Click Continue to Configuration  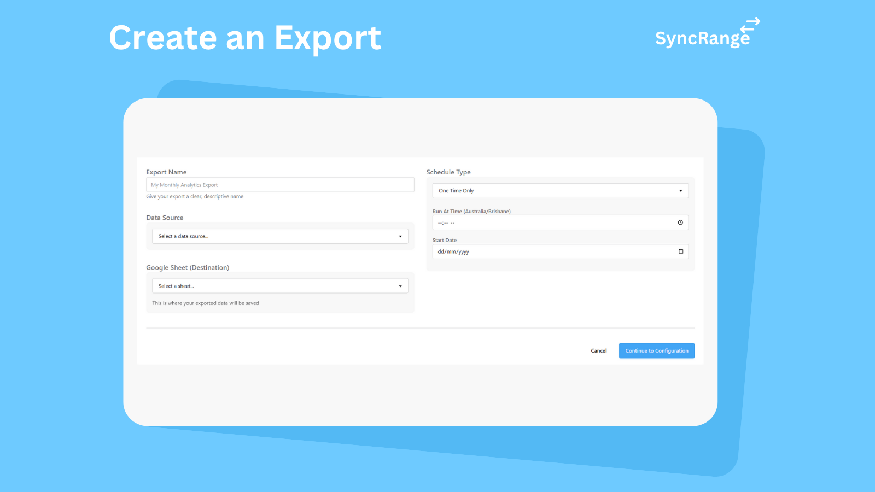(x=656, y=350)
